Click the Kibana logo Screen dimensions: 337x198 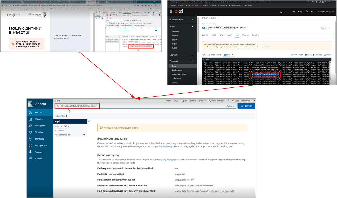(x=37, y=104)
